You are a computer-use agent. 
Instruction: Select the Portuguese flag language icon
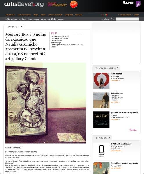tap(106, 15)
